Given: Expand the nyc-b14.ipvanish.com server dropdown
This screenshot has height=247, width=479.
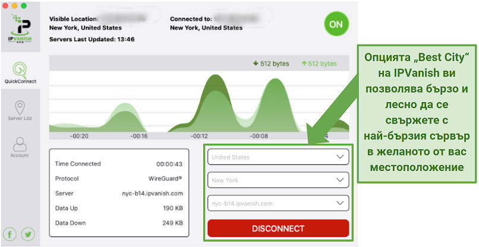Looking at the screenshot, I should [x=278, y=203].
